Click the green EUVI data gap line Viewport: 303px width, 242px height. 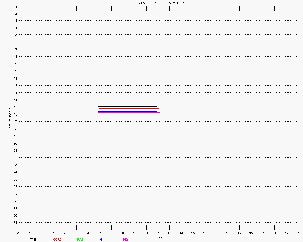128,110
